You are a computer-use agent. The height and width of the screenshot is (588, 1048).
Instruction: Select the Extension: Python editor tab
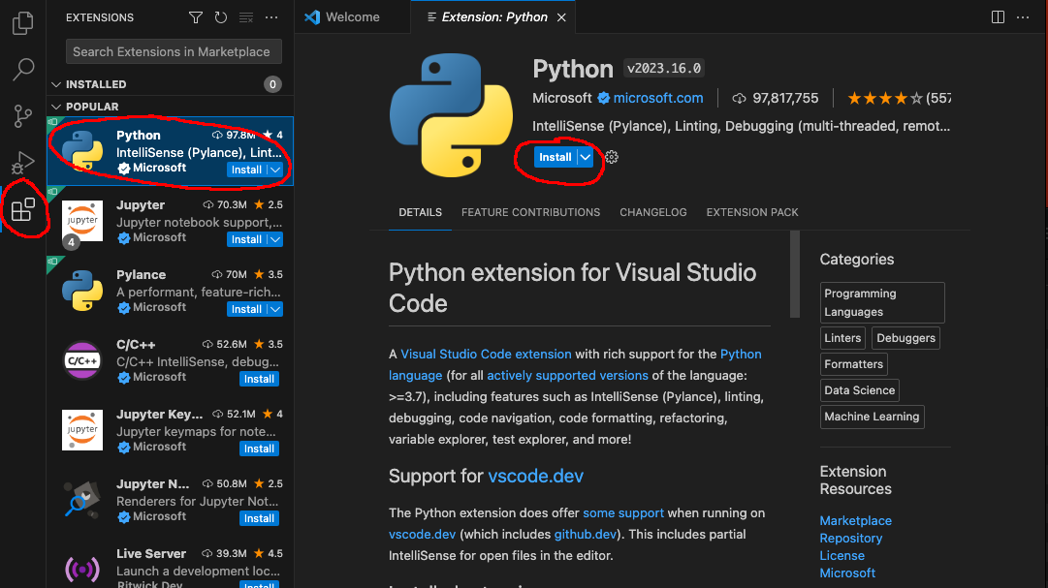point(494,17)
